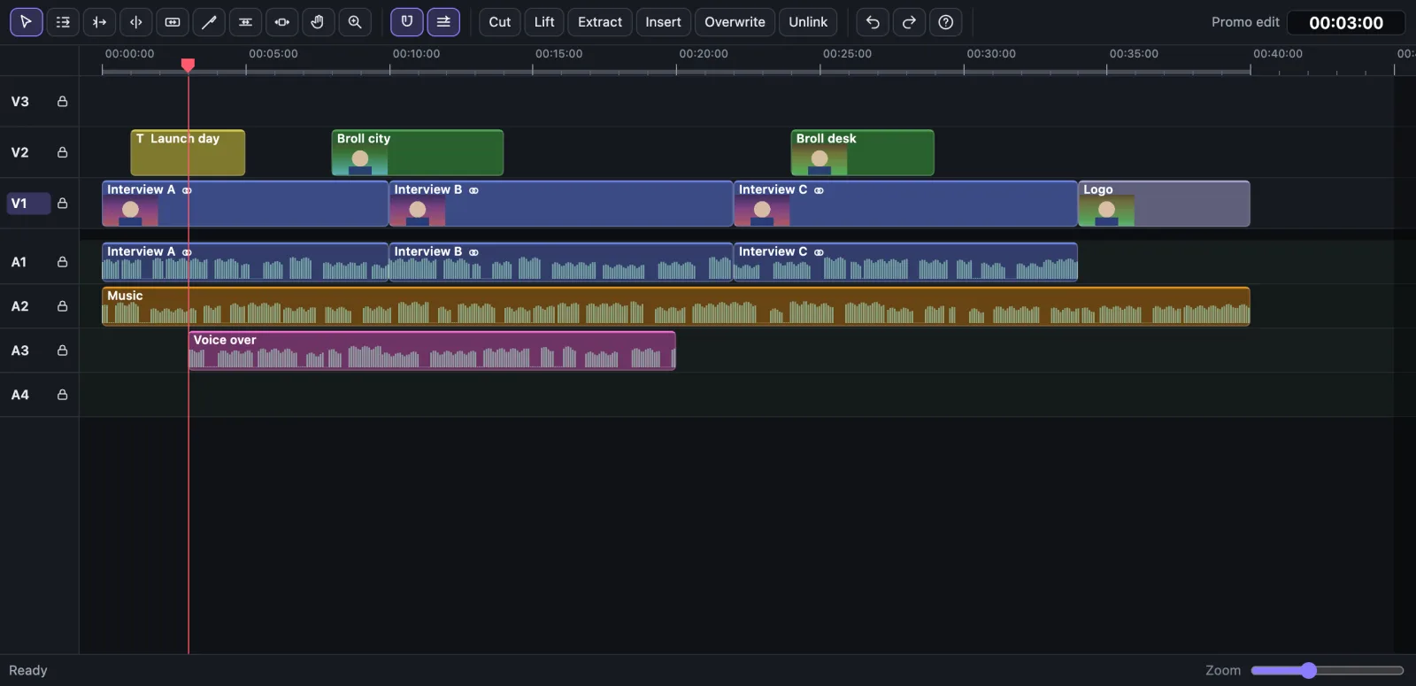Lock the A1 audio track

pos(62,262)
